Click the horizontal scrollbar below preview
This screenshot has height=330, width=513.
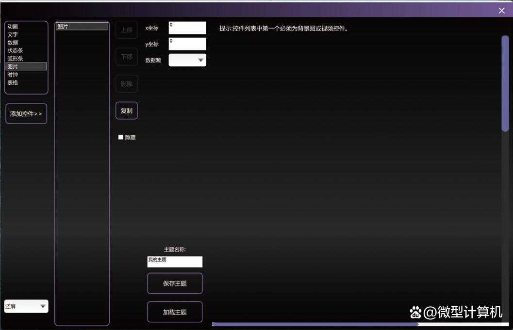pos(315,324)
